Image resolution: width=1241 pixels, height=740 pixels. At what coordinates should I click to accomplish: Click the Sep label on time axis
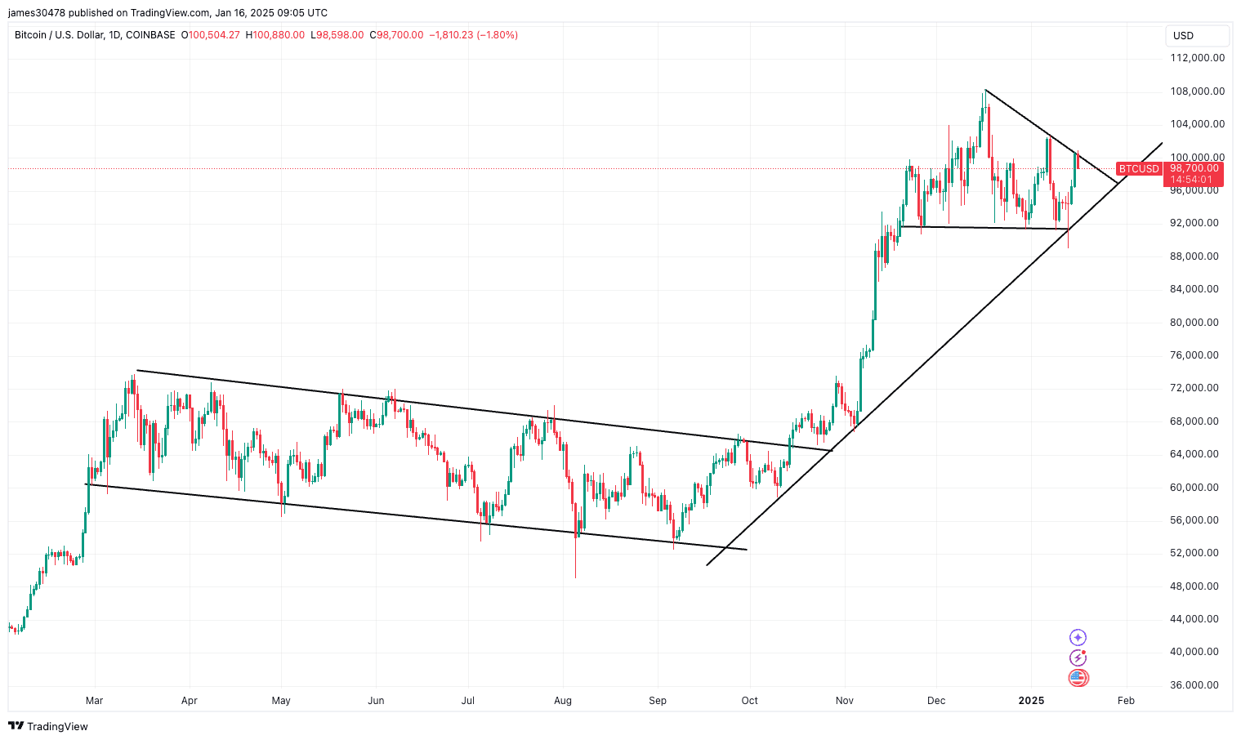[658, 701]
